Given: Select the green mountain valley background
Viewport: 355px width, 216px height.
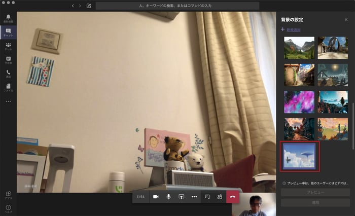Looking at the screenshot, I should tap(299, 48).
